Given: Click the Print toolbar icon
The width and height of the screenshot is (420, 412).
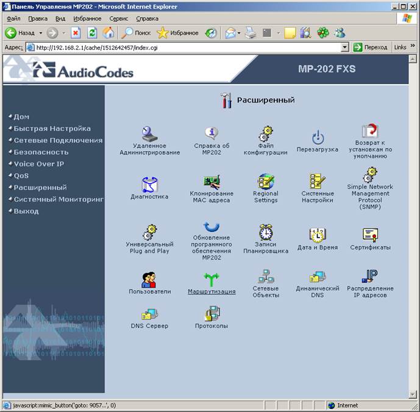Looking at the screenshot, I should pos(251,33).
